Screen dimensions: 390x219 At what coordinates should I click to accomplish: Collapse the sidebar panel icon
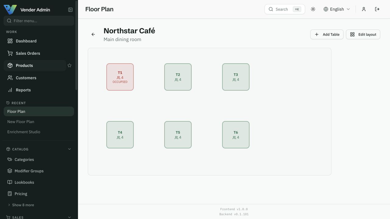[70, 10]
